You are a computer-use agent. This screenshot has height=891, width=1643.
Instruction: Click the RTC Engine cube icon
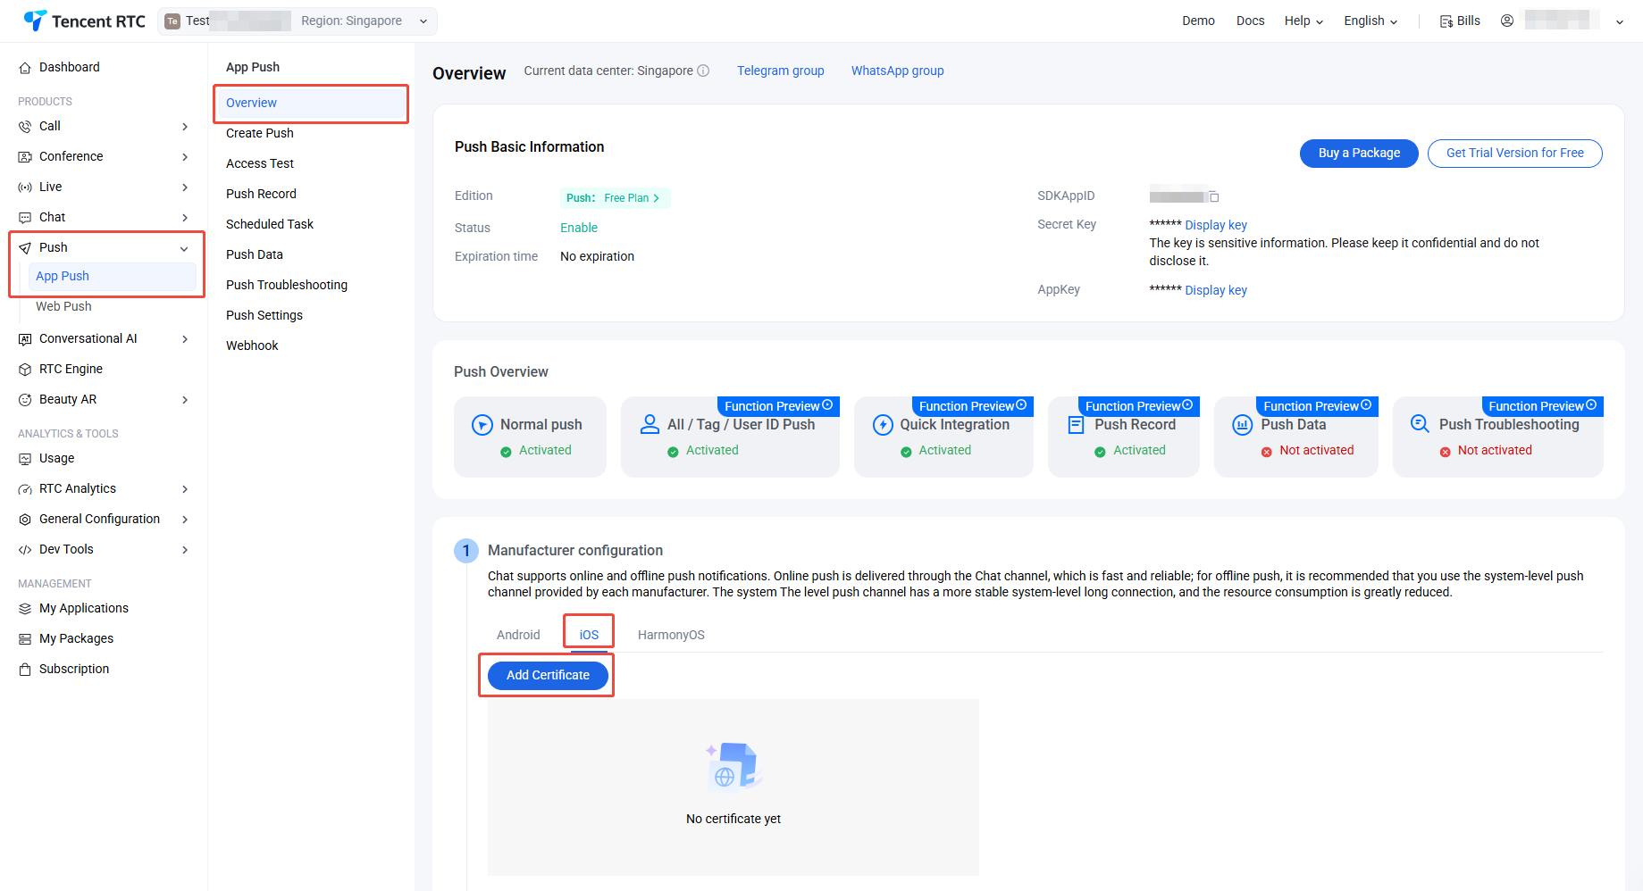tap(25, 370)
